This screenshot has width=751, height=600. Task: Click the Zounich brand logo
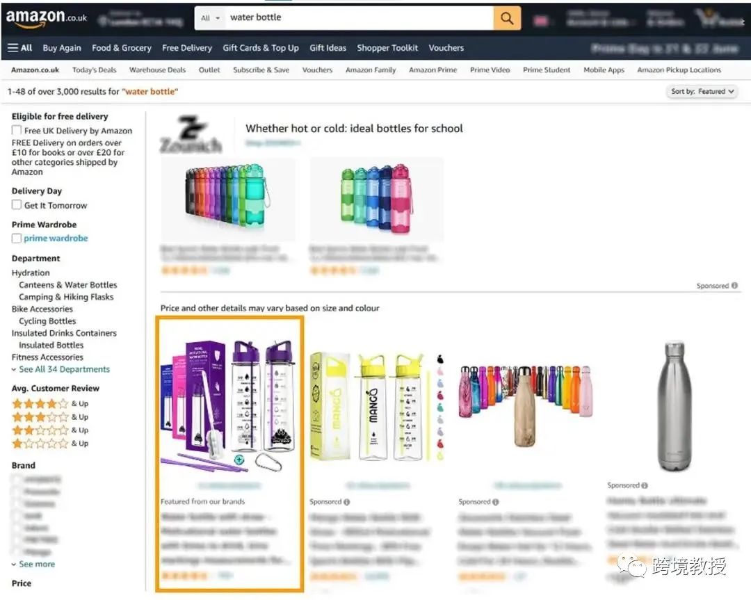(191, 134)
